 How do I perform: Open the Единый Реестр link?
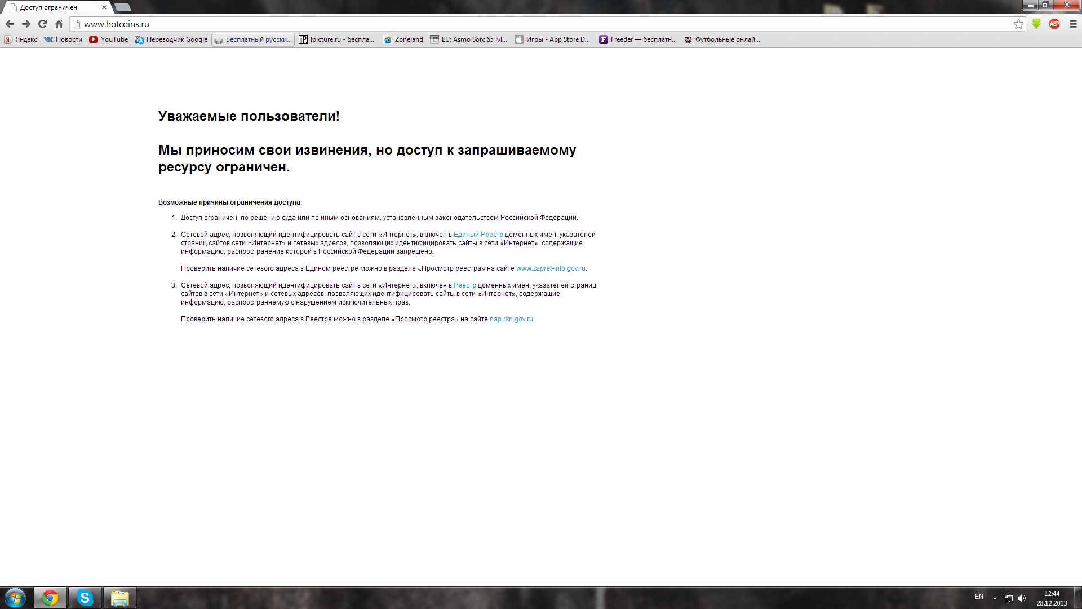pos(478,235)
